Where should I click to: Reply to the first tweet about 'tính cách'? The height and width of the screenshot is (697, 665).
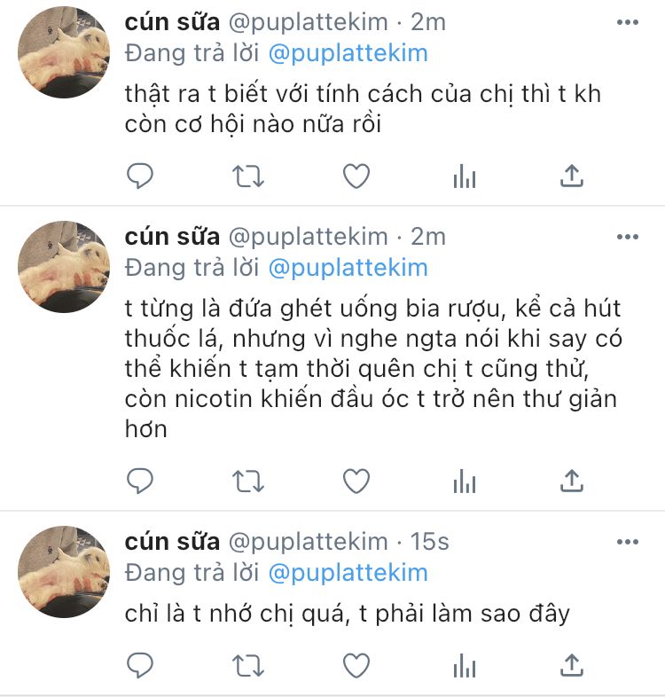click(140, 176)
